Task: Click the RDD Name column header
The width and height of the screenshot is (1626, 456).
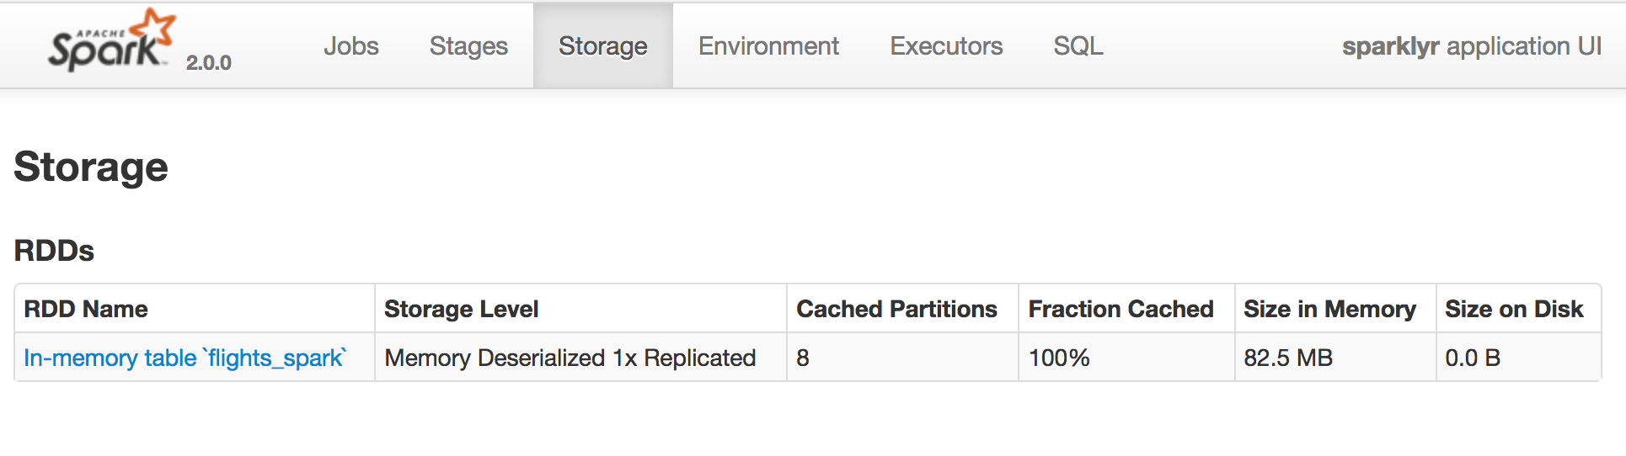Action: pos(86,310)
